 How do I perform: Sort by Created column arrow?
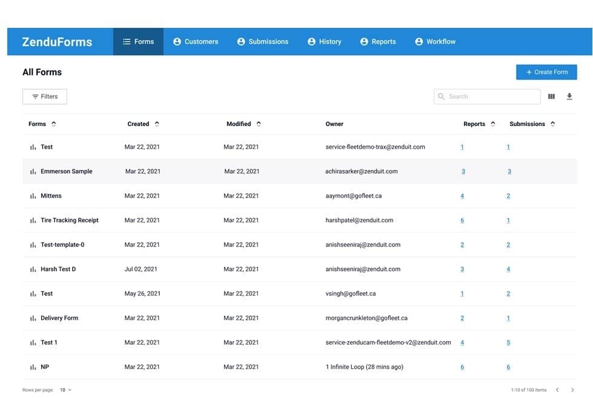coord(157,124)
